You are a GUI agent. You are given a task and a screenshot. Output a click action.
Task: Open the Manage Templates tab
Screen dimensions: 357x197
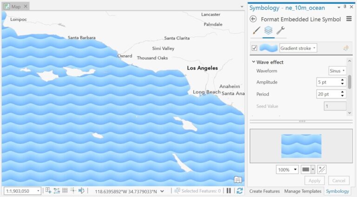303,191
